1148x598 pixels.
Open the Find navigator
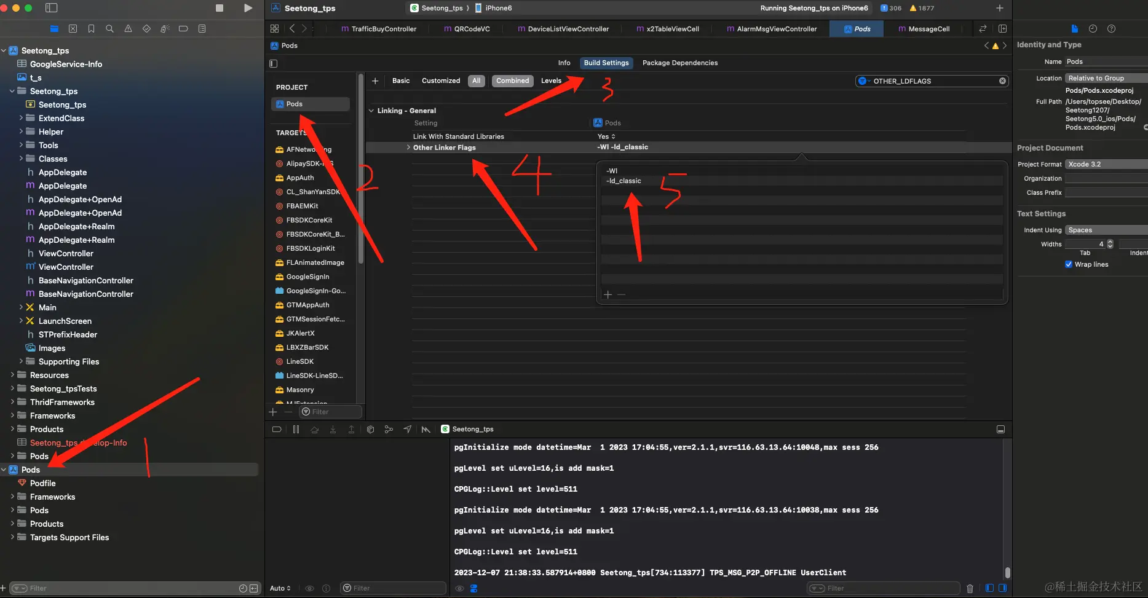pyautogui.click(x=109, y=29)
